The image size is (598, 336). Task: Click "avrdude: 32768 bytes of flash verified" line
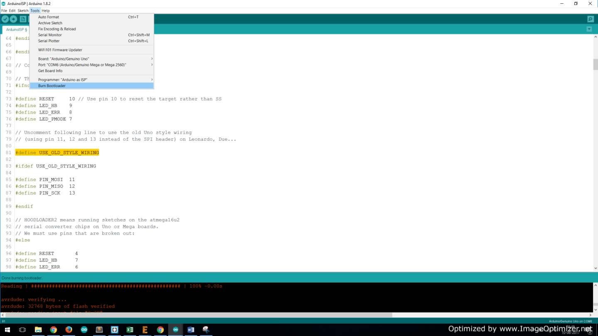(x=58, y=306)
